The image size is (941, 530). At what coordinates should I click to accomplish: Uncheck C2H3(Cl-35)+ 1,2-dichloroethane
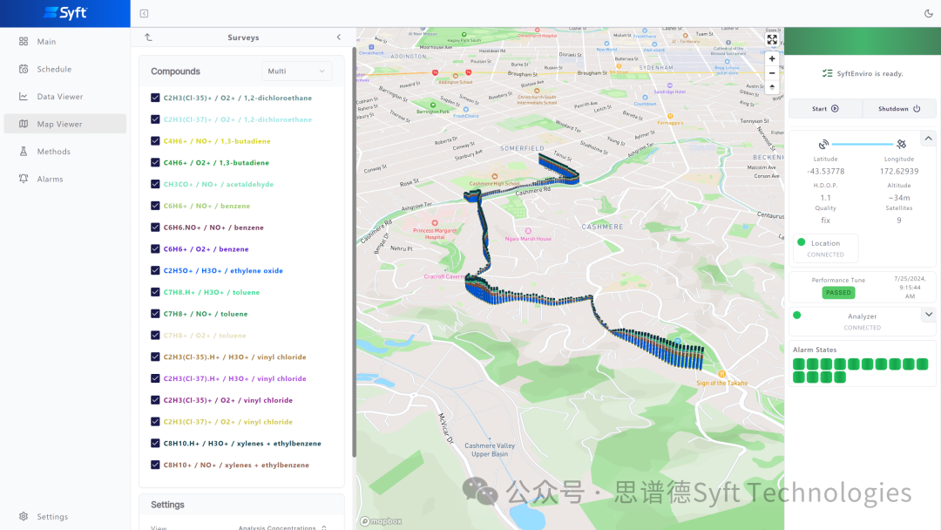pyautogui.click(x=155, y=98)
